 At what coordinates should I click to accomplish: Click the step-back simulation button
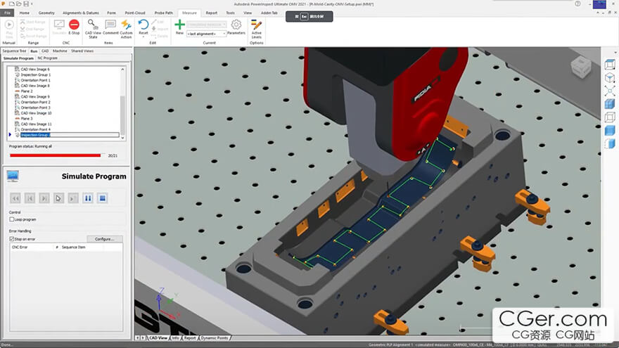coord(30,198)
